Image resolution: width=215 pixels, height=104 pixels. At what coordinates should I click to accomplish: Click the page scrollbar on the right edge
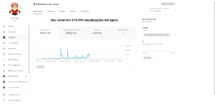click(x=214, y=48)
